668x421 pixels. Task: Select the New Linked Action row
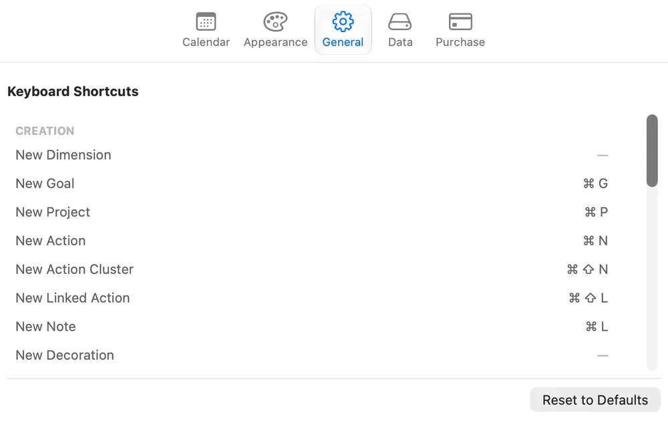tap(312, 298)
